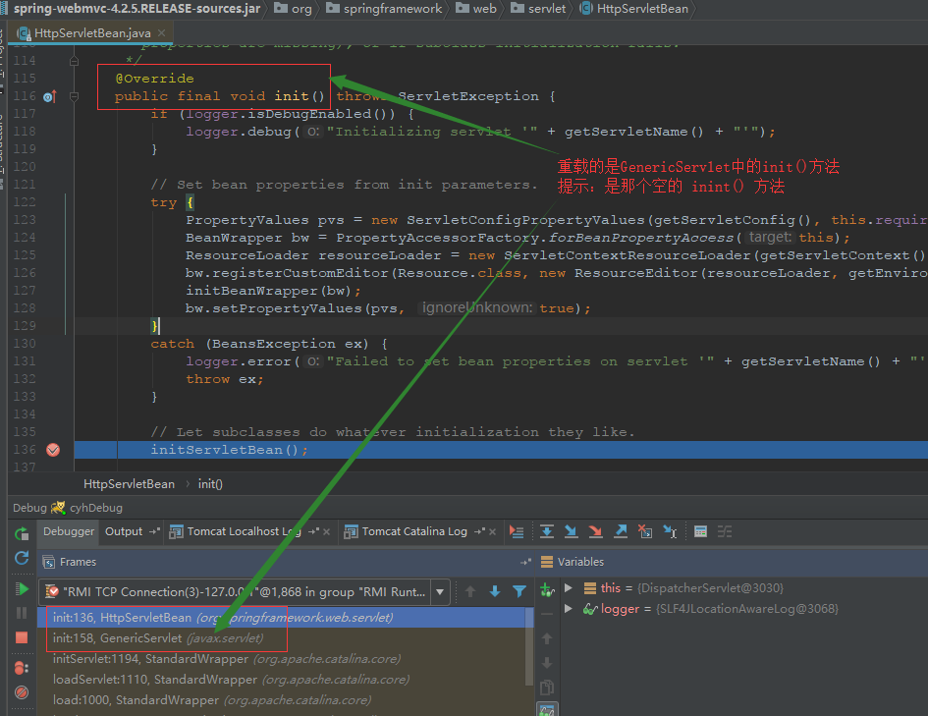928x716 pixels.
Task: Click the Frames panel header icon
Action: tap(49, 562)
